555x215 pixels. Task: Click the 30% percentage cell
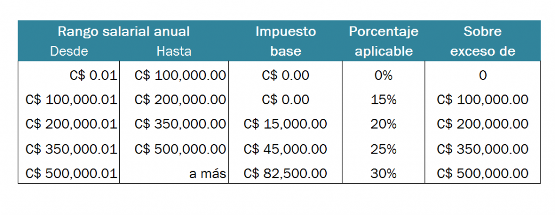(383, 173)
